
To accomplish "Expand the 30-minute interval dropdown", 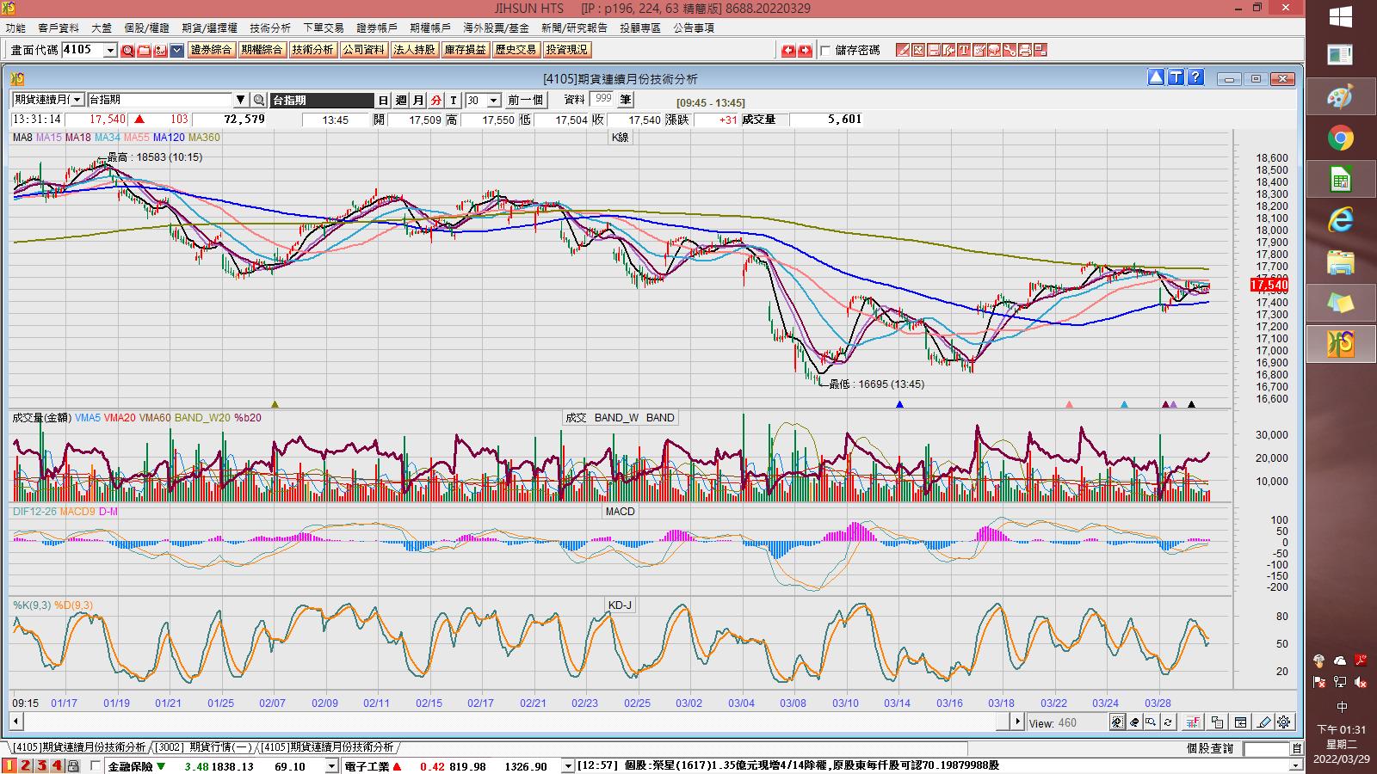I will pyautogui.click(x=494, y=101).
